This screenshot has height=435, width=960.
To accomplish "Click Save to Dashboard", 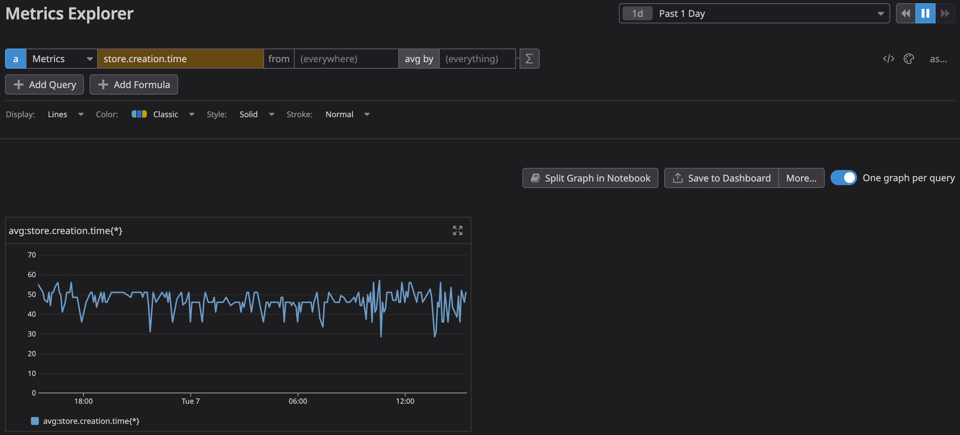I will (721, 178).
